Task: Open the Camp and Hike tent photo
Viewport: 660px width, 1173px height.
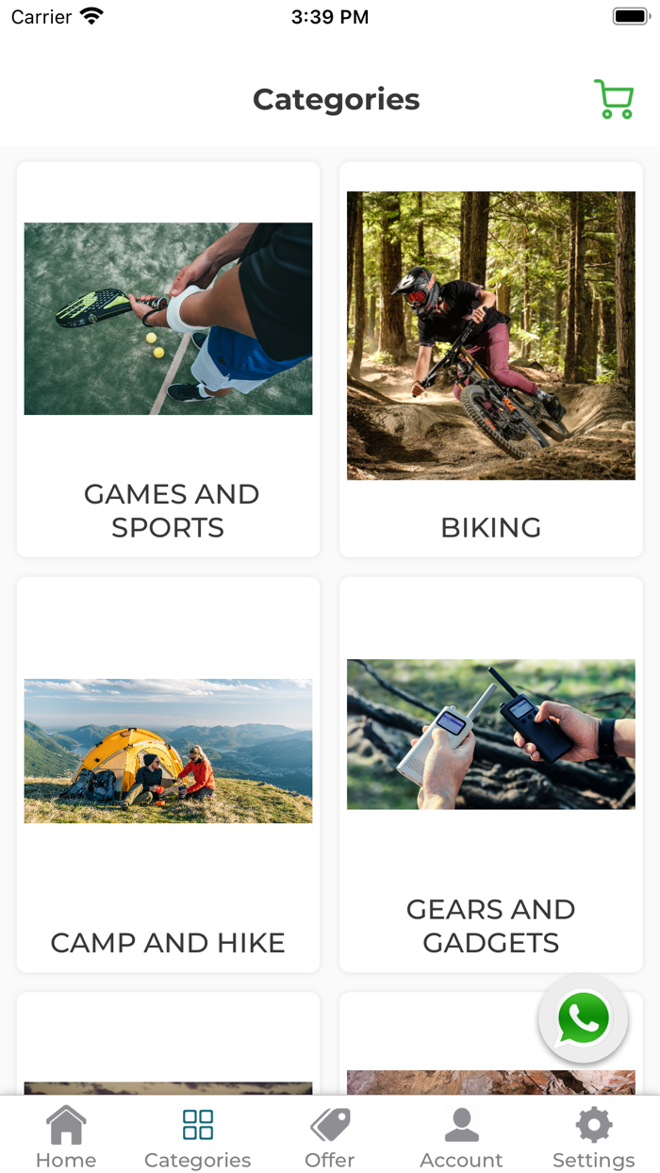Action: tap(168, 752)
